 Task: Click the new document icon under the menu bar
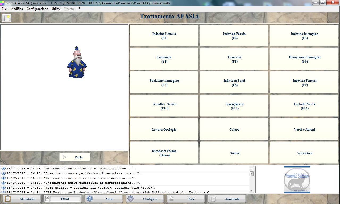(x=7, y=18)
